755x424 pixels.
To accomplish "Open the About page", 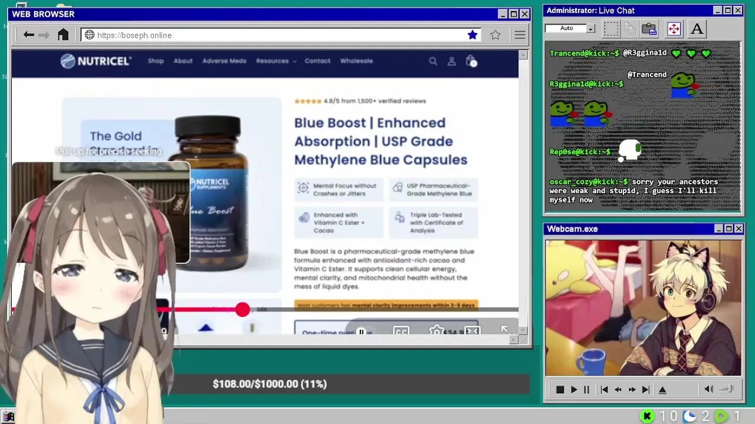I will pyautogui.click(x=183, y=61).
